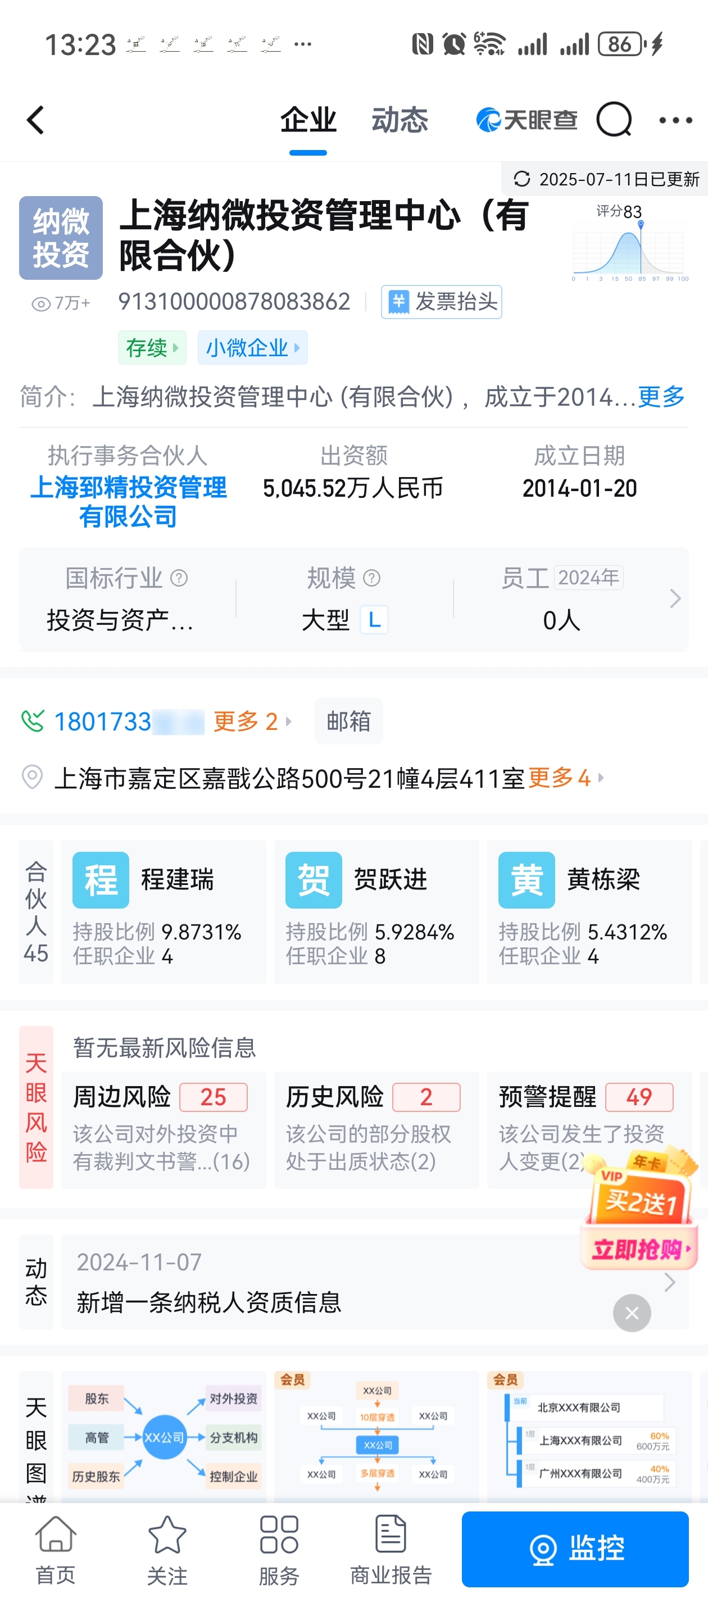Tap the 成立日期 2014-01-20 value
Image resolution: width=708 pixels, height=1598 pixels.
579,488
